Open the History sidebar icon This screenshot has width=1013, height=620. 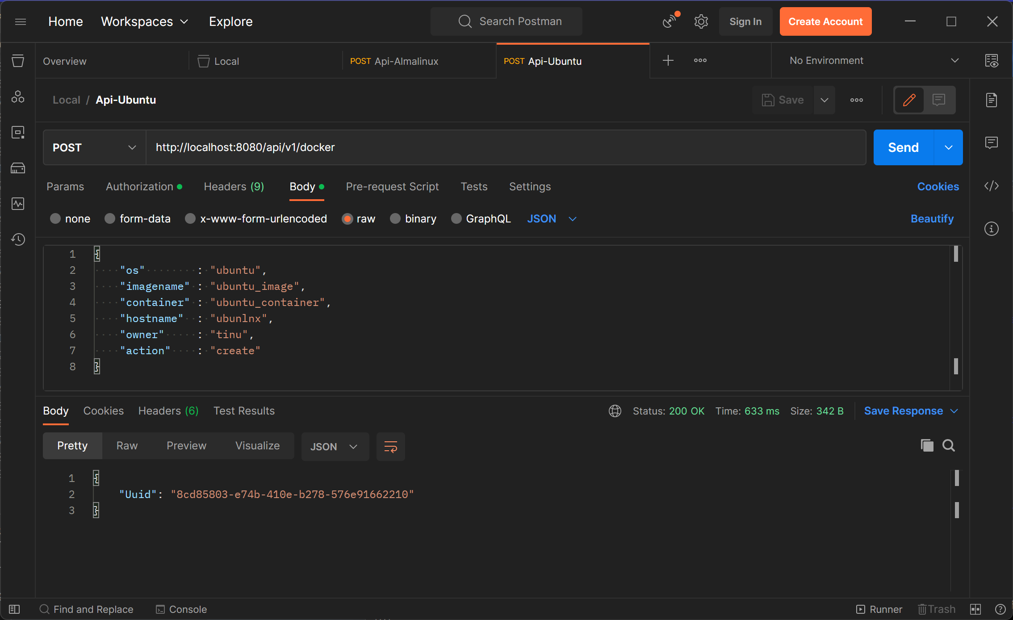(18, 239)
